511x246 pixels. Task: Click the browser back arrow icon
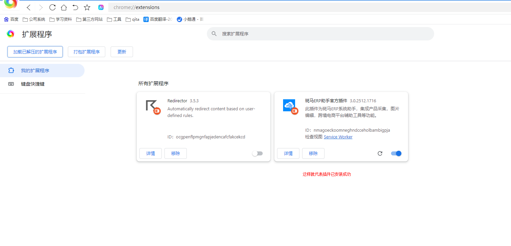[x=29, y=7]
